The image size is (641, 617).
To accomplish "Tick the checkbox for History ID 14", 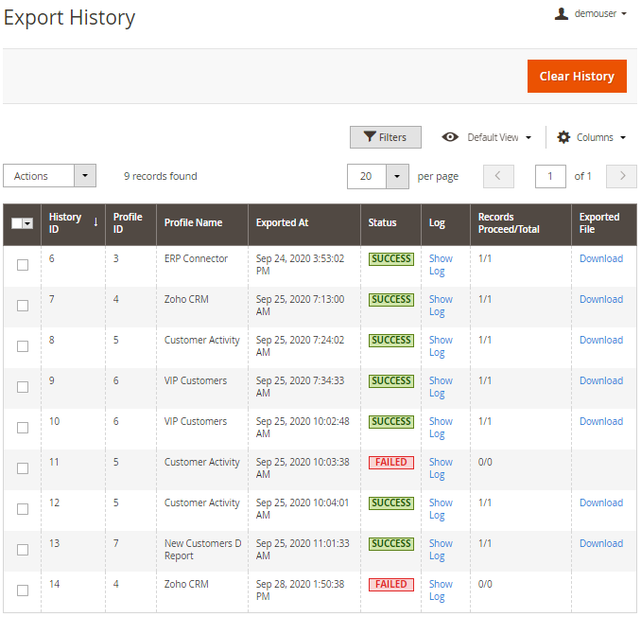I will [23, 591].
